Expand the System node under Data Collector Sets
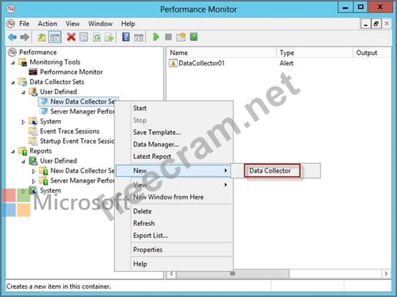This screenshot has height=297, width=397. pyautogui.click(x=23, y=122)
